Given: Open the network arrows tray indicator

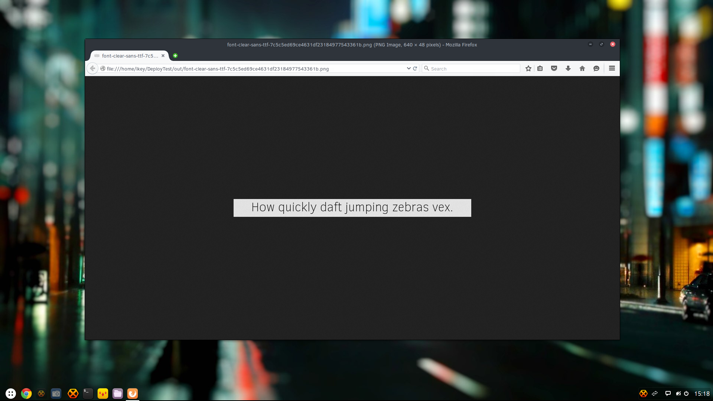Looking at the screenshot, I should tap(655, 394).
